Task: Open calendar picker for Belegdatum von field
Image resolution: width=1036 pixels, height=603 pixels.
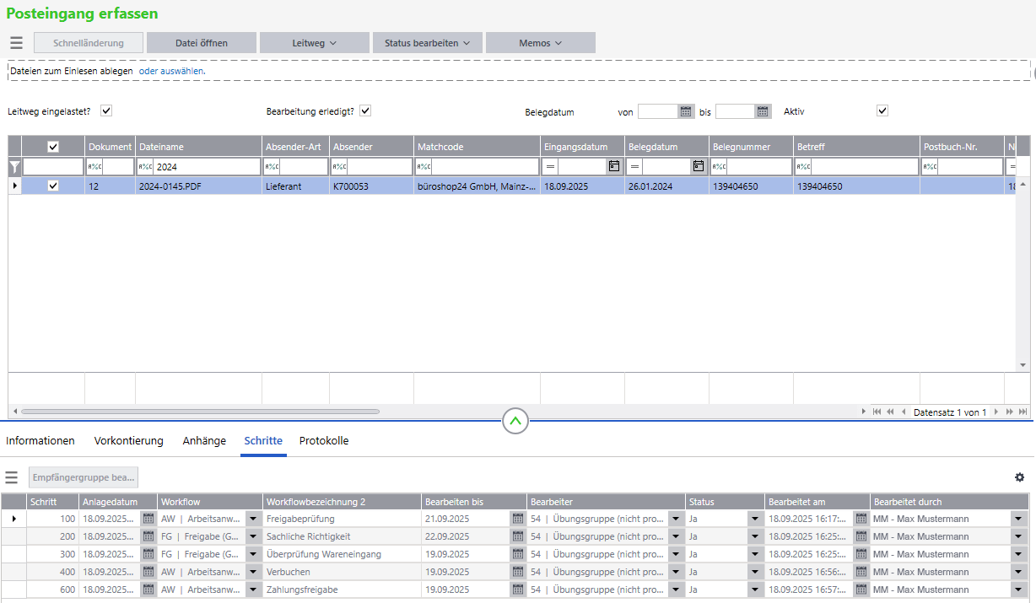Action: tap(686, 111)
